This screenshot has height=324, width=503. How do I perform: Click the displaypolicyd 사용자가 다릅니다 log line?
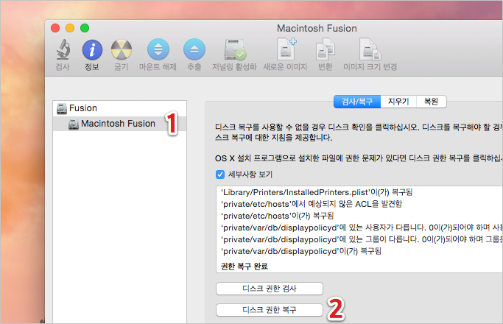pos(362,228)
